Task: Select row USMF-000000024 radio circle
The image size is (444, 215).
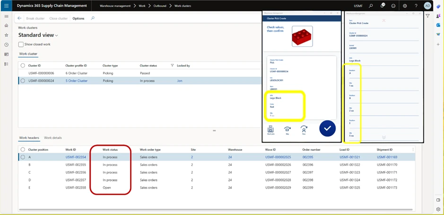Action: click(x=23, y=81)
